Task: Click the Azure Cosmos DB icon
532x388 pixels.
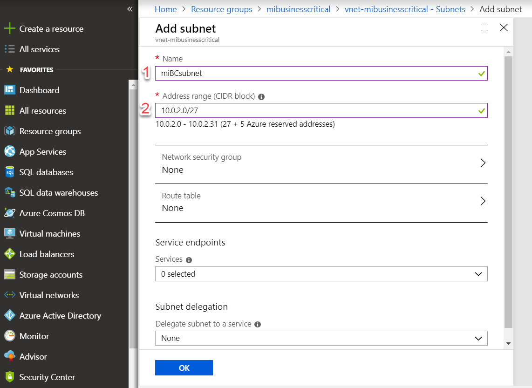Action: coord(10,213)
